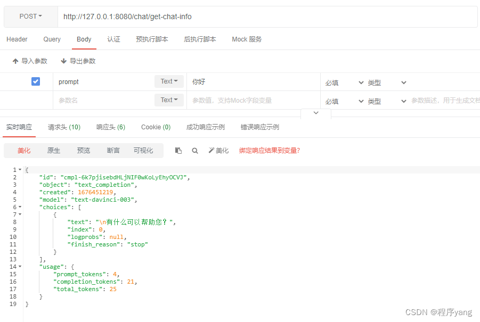This screenshot has width=480, height=322.
Task: Open Text dropdown in empty parameter row
Action: 169,100
